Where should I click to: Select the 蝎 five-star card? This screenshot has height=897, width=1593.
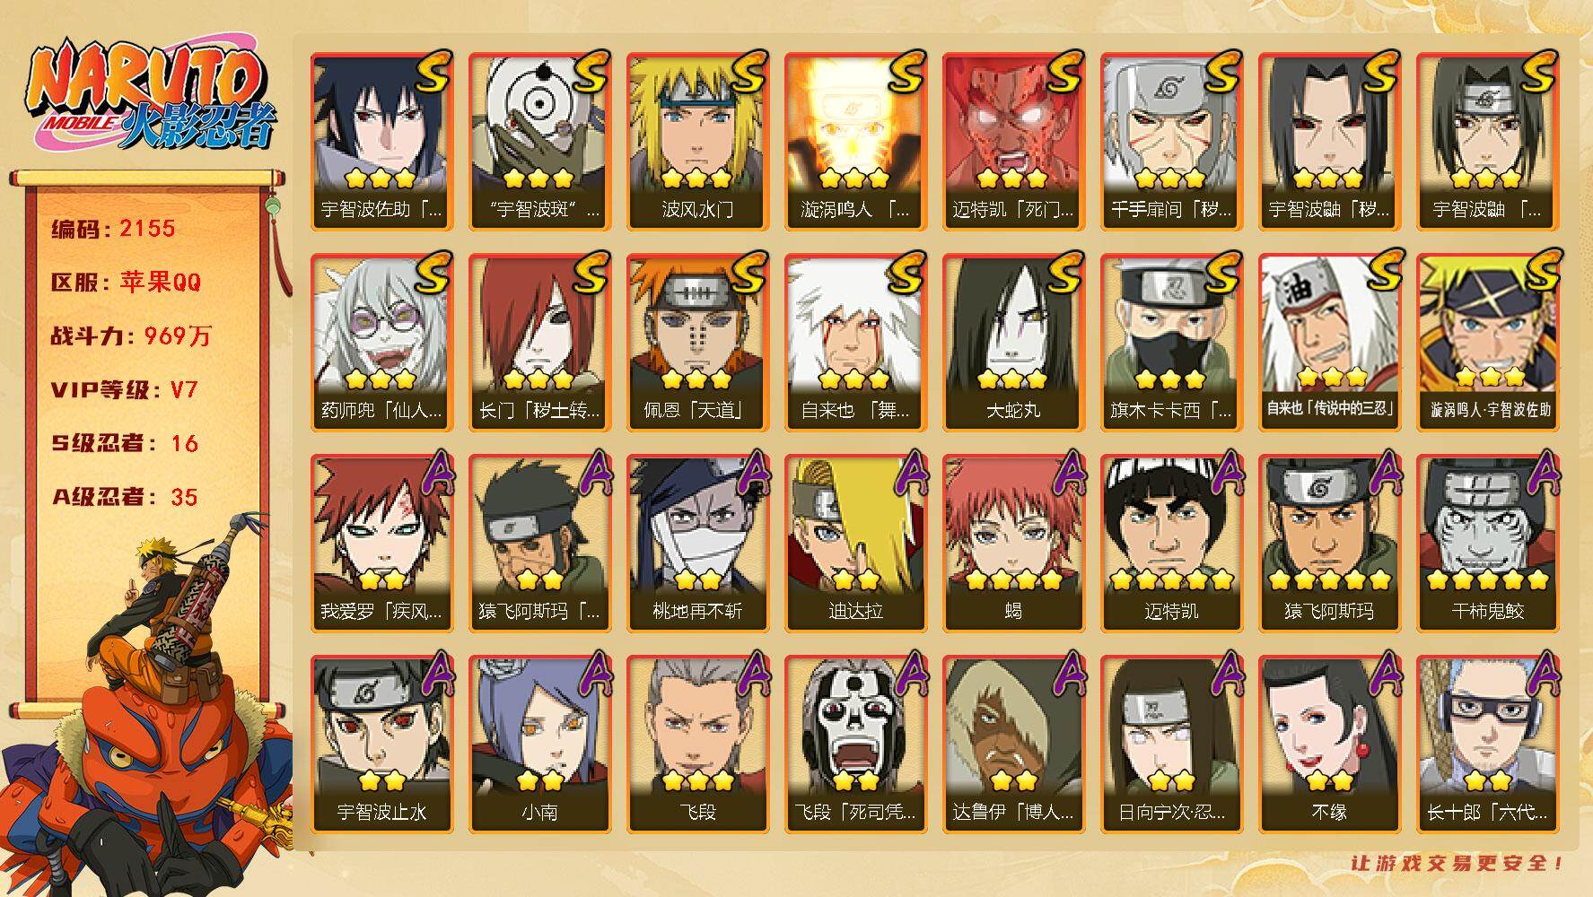click(1013, 543)
